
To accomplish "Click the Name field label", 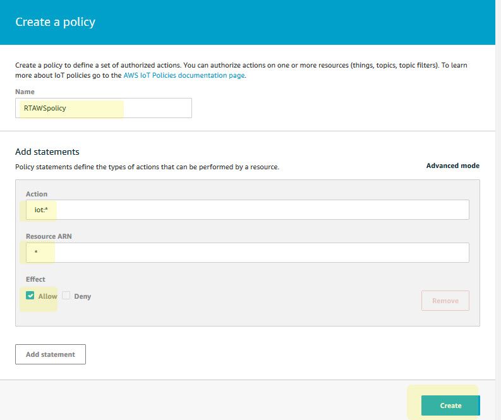I will click(x=25, y=92).
